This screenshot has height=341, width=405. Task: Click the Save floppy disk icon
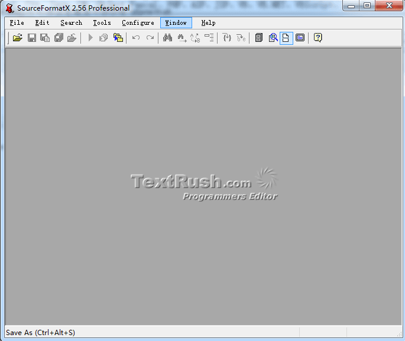pos(31,38)
